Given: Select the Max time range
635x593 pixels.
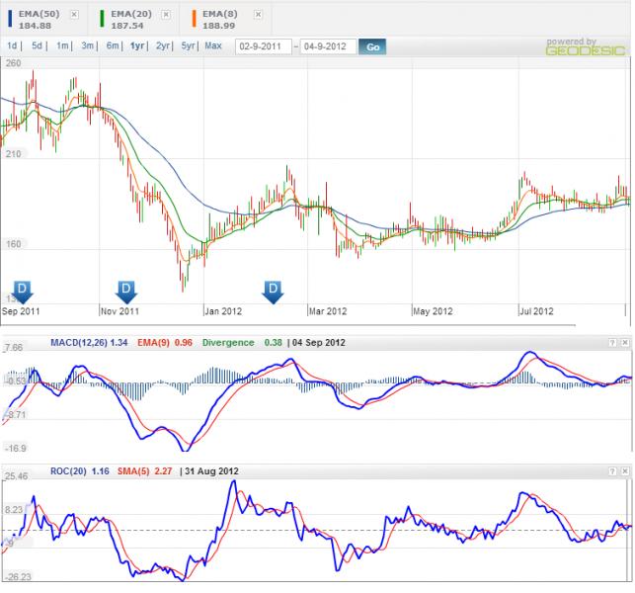Looking at the screenshot, I should tap(213, 45).
